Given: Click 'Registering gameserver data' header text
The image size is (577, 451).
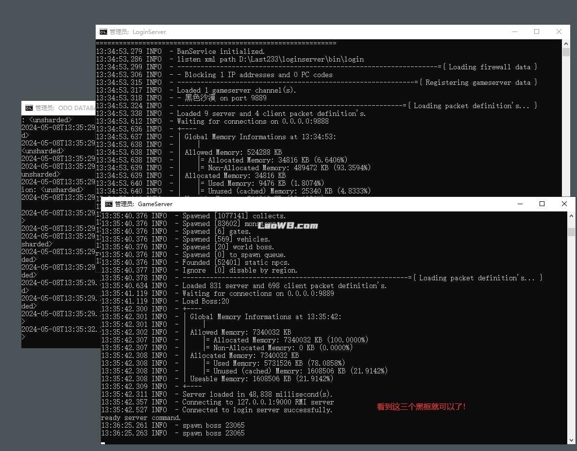Looking at the screenshot, I should (x=478, y=82).
